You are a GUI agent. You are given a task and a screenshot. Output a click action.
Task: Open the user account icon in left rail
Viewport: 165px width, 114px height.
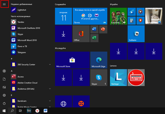(x=4, y=71)
